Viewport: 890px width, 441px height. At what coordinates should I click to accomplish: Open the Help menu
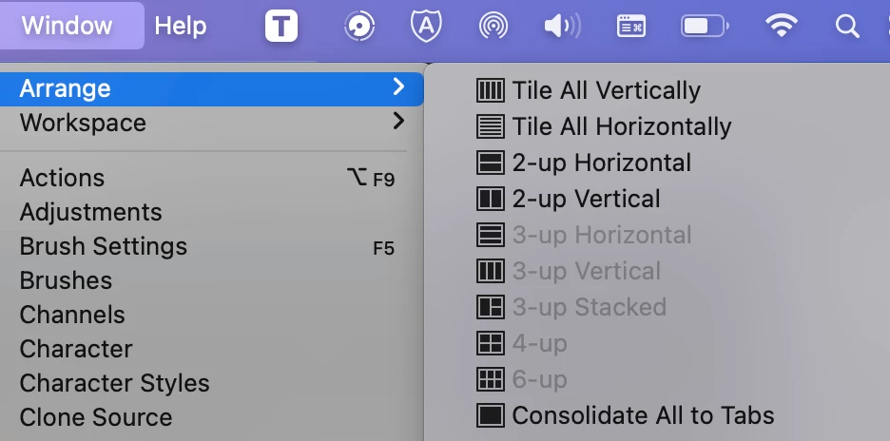(180, 26)
